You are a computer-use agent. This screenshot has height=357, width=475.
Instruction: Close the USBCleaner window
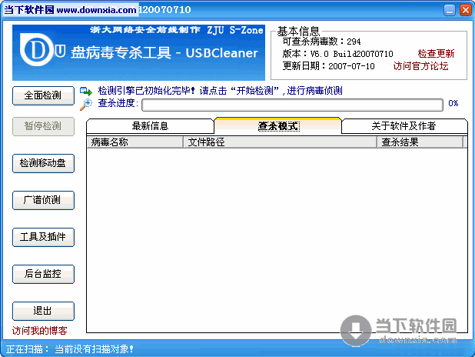click(x=465, y=10)
